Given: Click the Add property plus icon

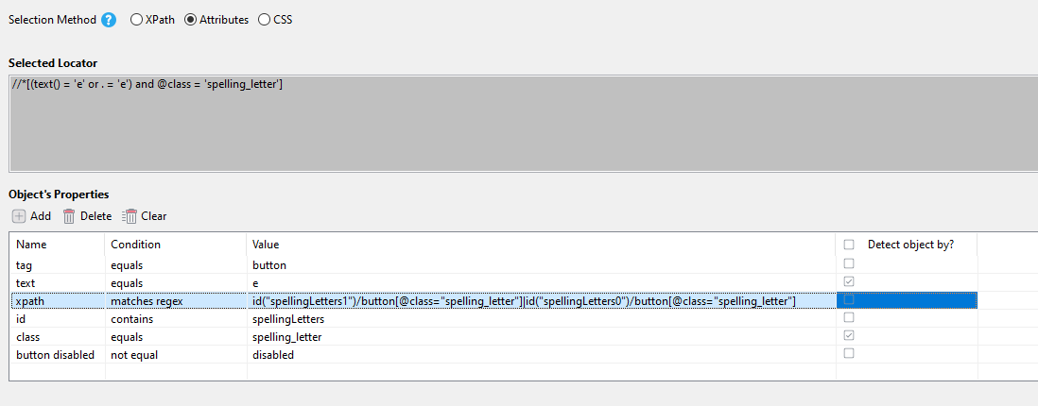Looking at the screenshot, I should point(19,216).
